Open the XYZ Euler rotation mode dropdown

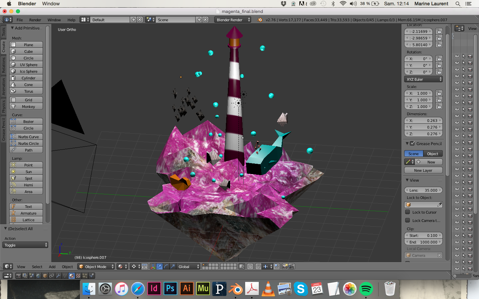pyautogui.click(x=423, y=79)
